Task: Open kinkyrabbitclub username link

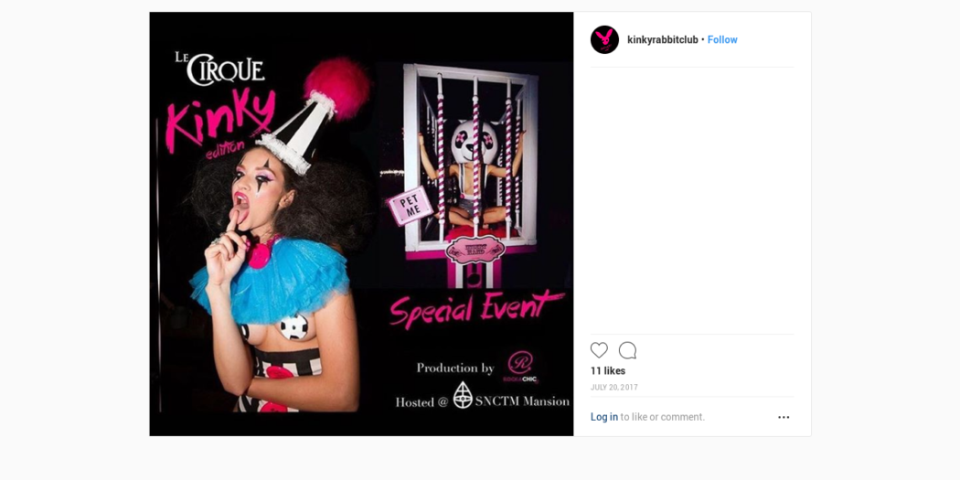Action: point(663,40)
